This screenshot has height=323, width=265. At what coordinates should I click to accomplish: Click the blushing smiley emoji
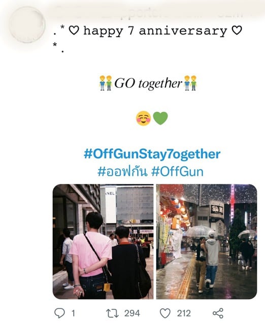pyautogui.click(x=144, y=118)
